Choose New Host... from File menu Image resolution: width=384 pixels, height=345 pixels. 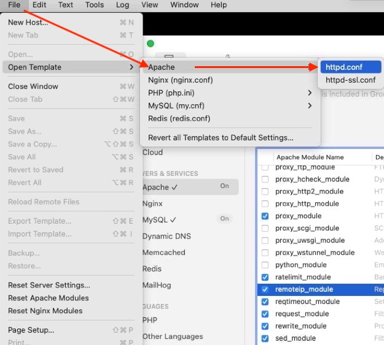(71, 23)
